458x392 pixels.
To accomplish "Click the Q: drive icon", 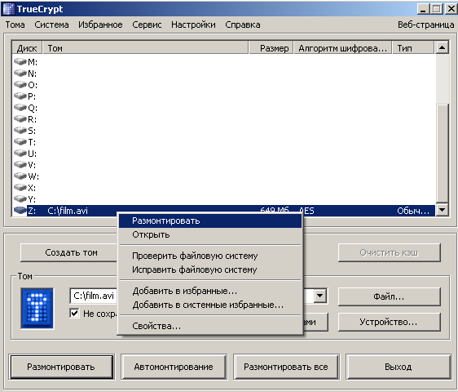I will (x=20, y=108).
